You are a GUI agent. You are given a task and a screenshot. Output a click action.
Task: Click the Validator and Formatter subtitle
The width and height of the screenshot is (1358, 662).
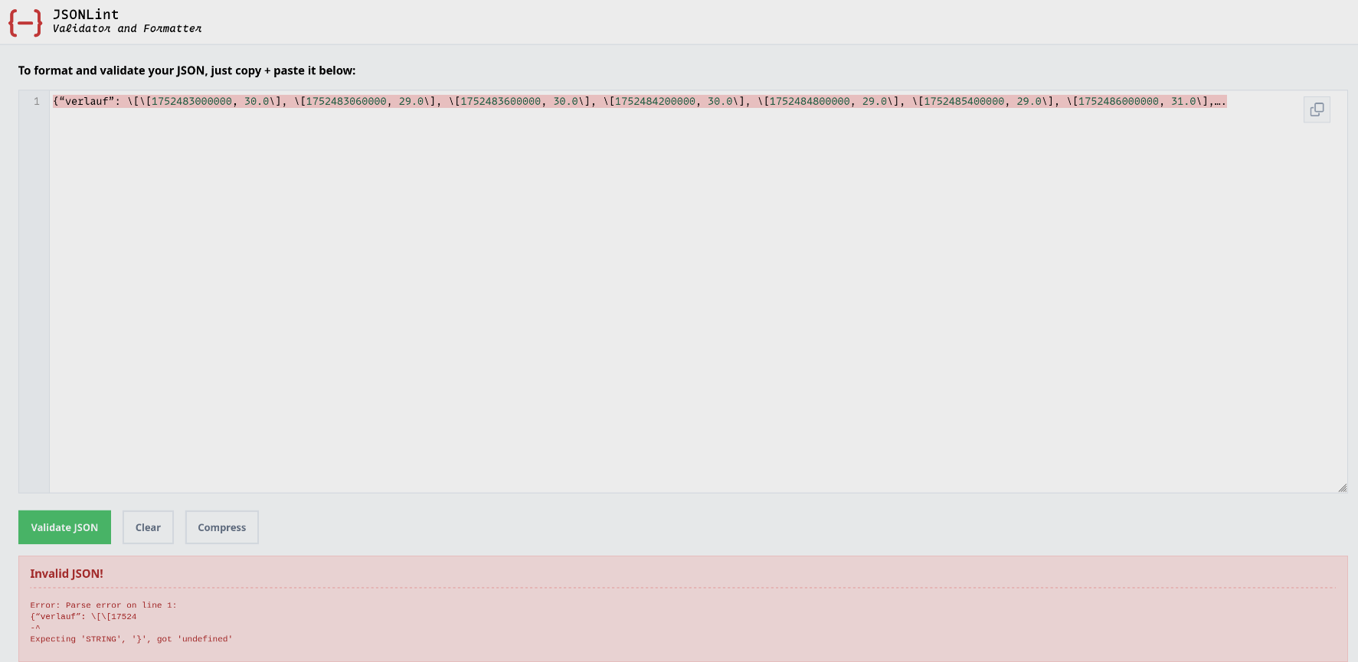pyautogui.click(x=127, y=28)
